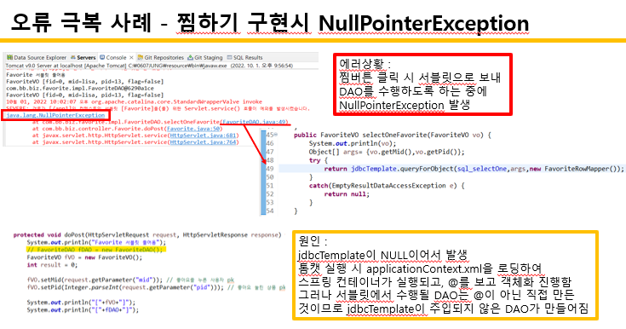
Task: Click line number 49 in the gutter
Action: 270,169
